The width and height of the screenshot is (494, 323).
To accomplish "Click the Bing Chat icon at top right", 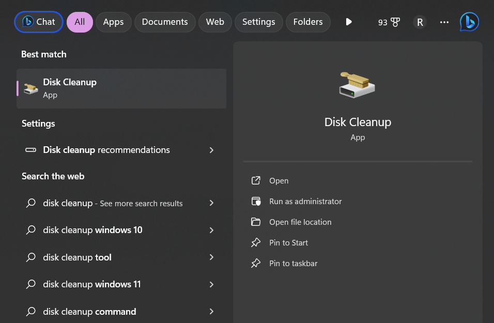I will coord(469,22).
